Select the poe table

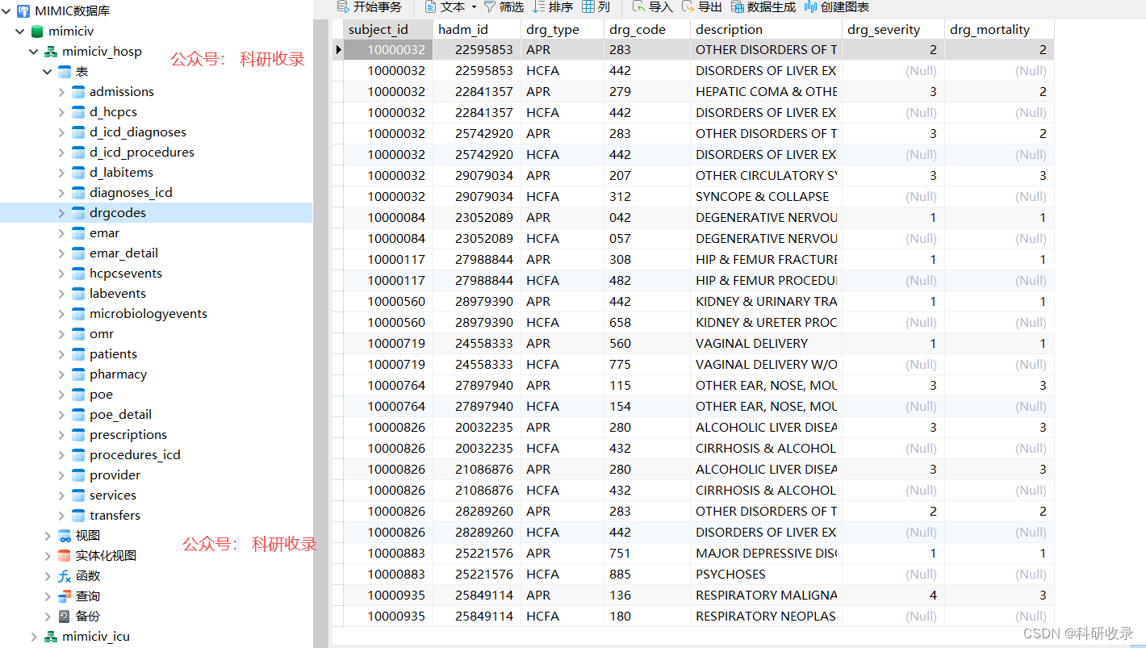click(x=101, y=395)
